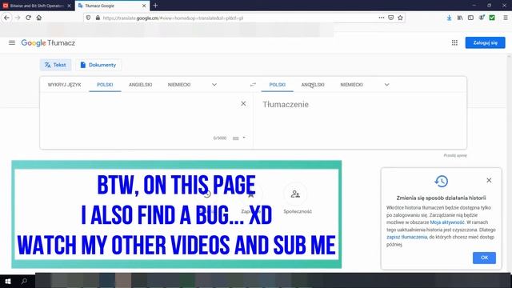Choose NIEMIECKI as target language
The image size is (512, 288).
351,85
